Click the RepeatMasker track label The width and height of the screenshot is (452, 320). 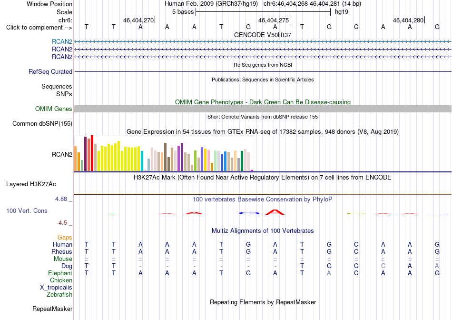coord(52,309)
